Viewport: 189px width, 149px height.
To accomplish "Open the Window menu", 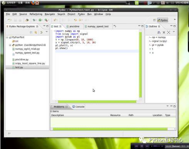I will coord(99,14).
